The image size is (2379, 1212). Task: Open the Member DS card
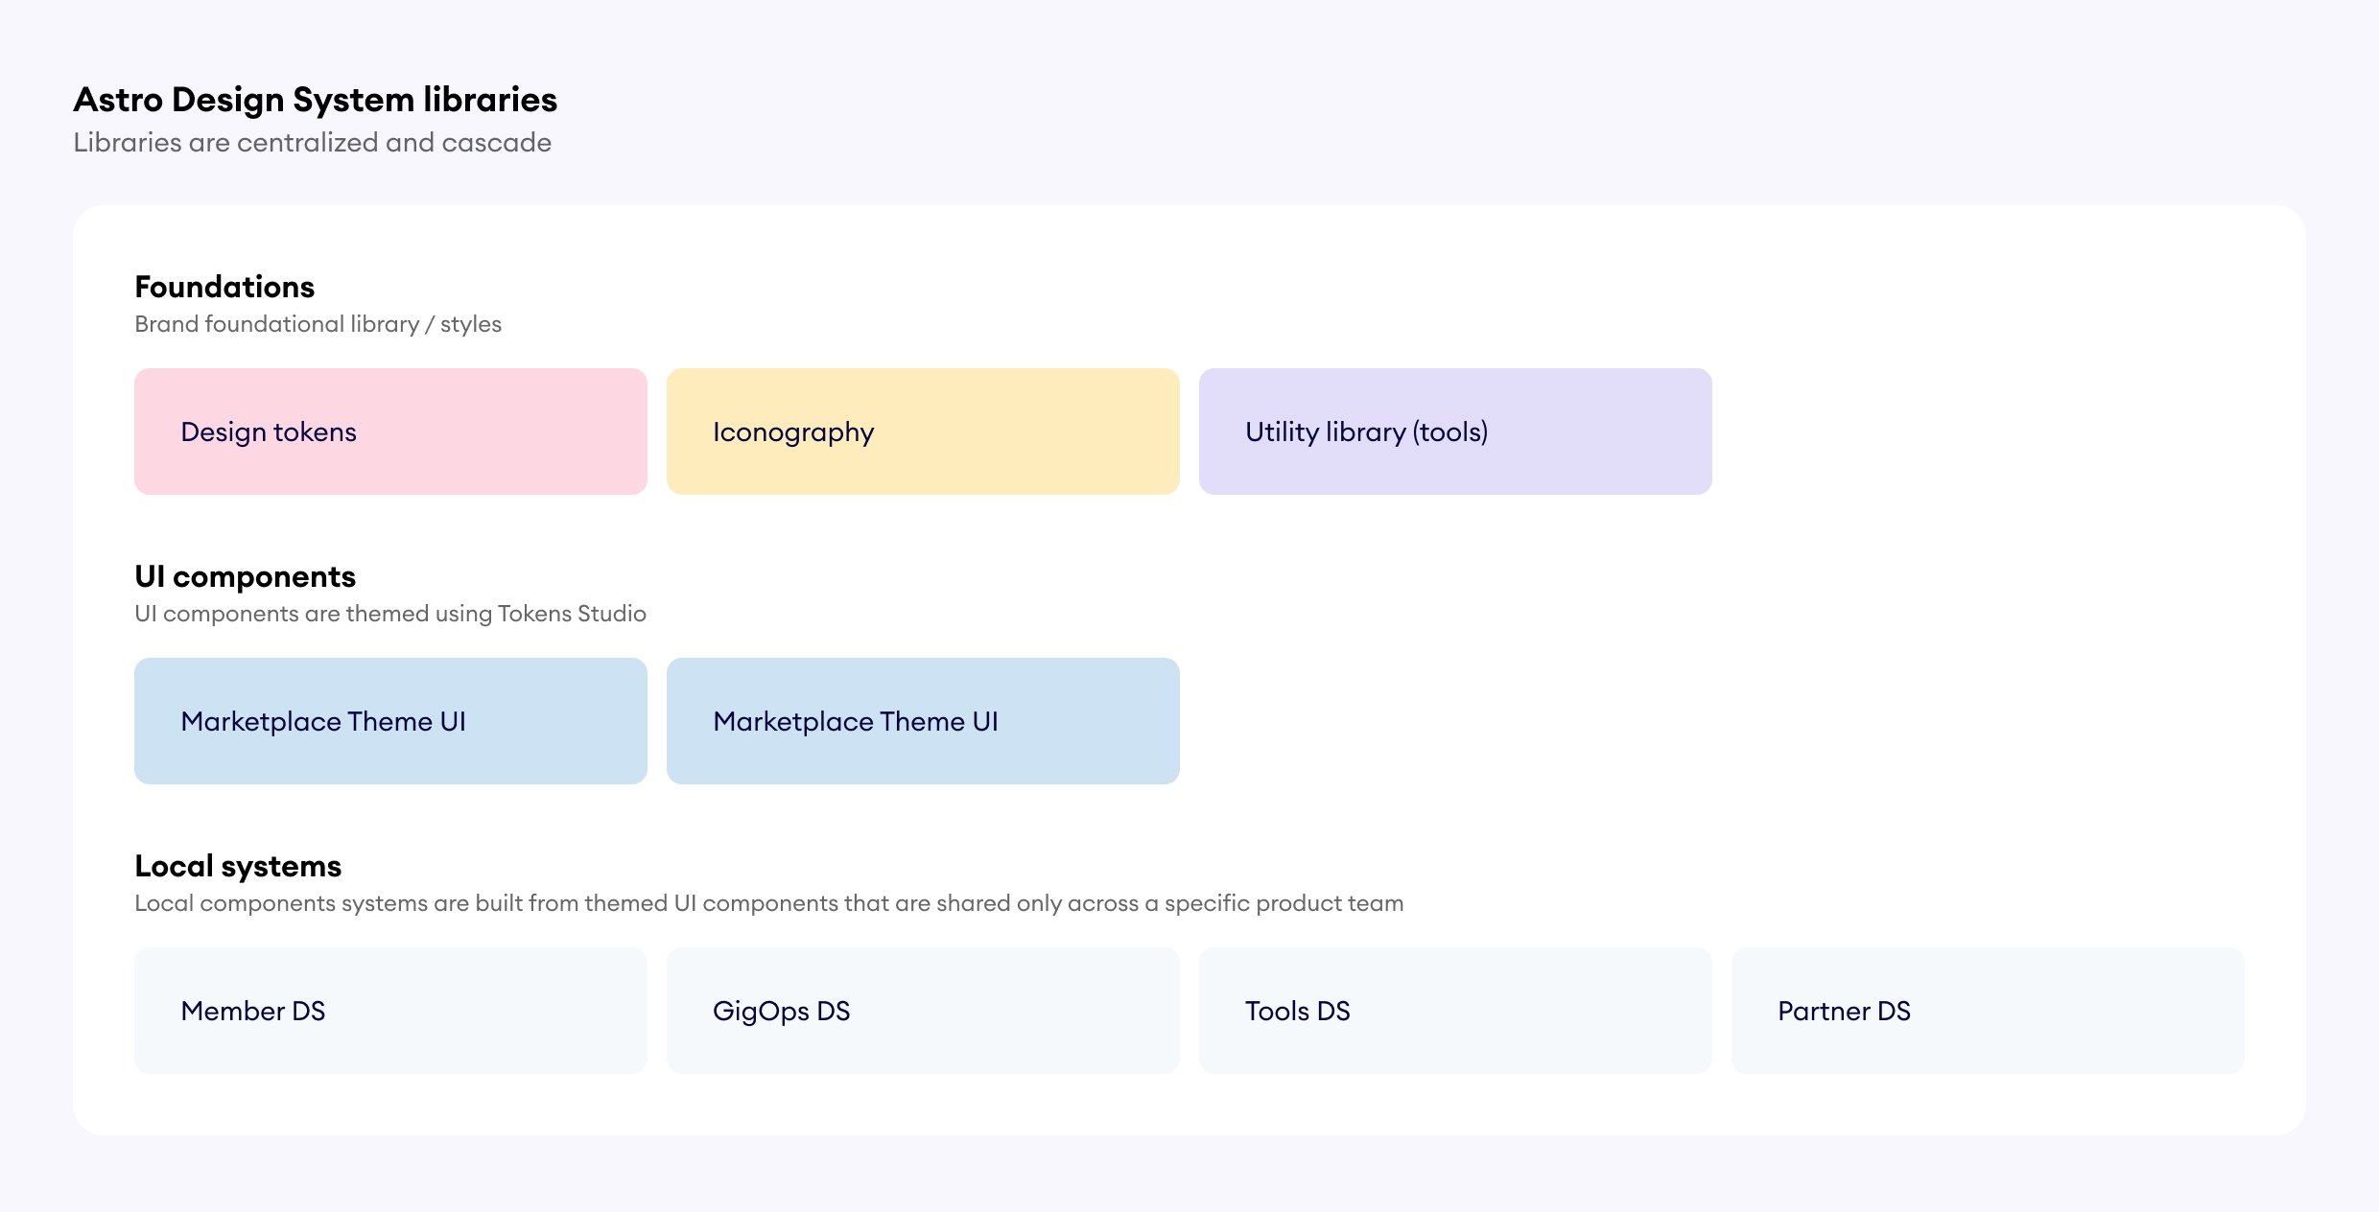click(x=390, y=1011)
